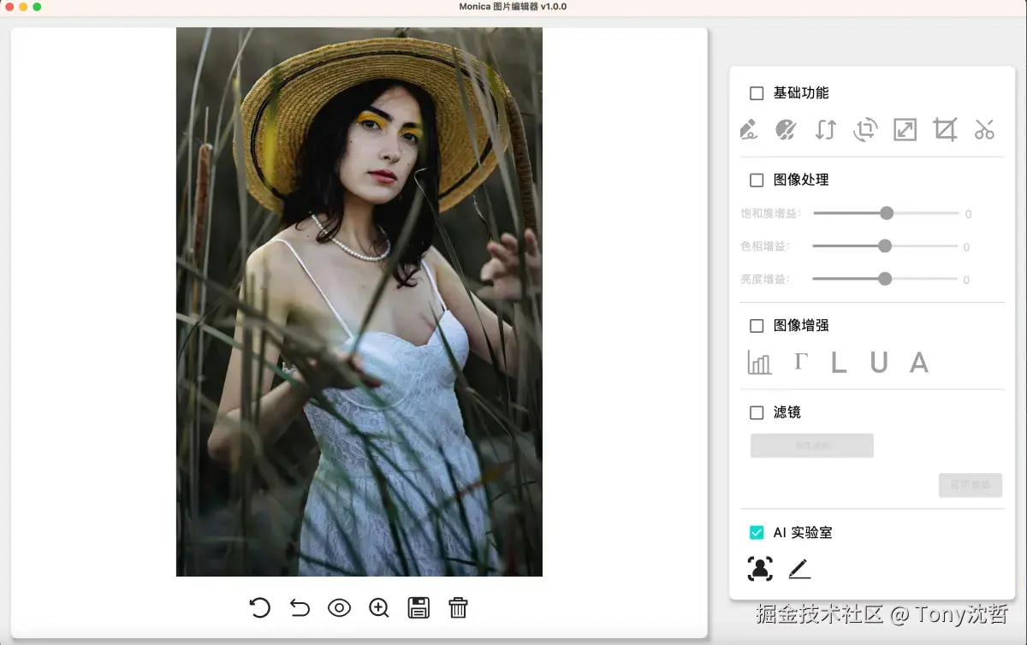Undo last step with curved arrow

(300, 608)
